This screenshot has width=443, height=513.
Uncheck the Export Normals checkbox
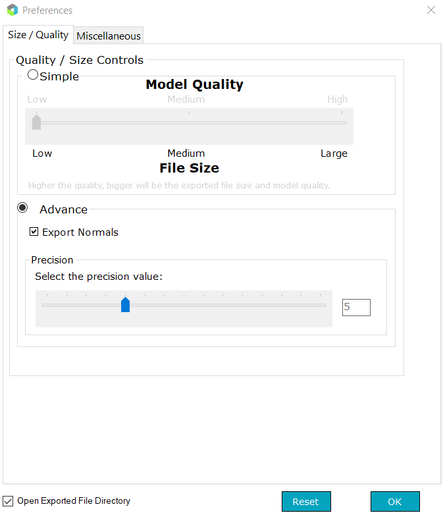(34, 232)
